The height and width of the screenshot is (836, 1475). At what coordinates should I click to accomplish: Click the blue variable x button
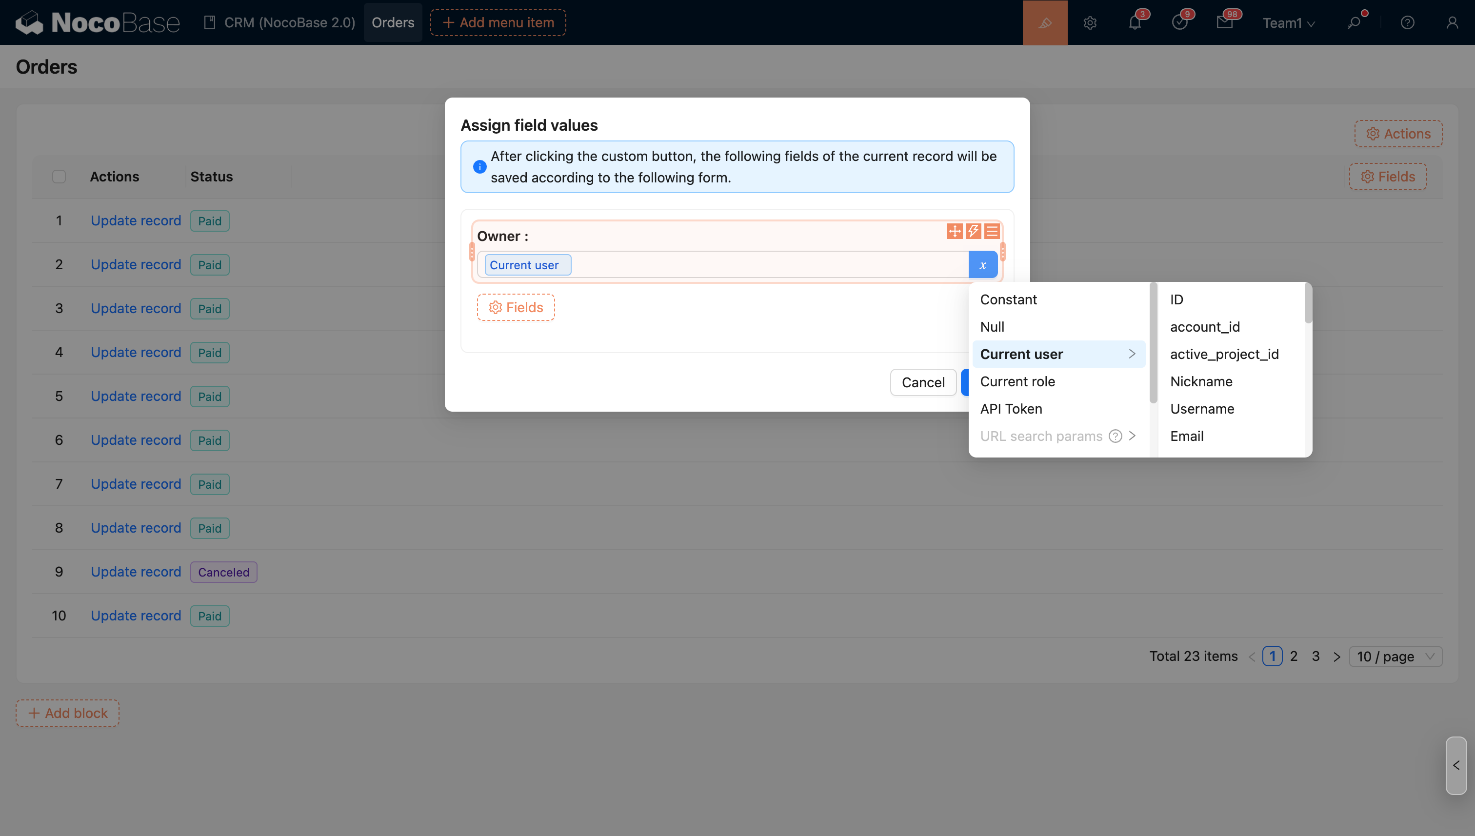tap(982, 265)
